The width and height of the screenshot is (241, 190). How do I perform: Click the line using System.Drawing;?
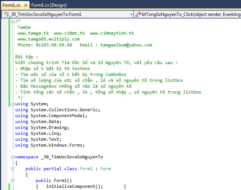(x=42, y=127)
